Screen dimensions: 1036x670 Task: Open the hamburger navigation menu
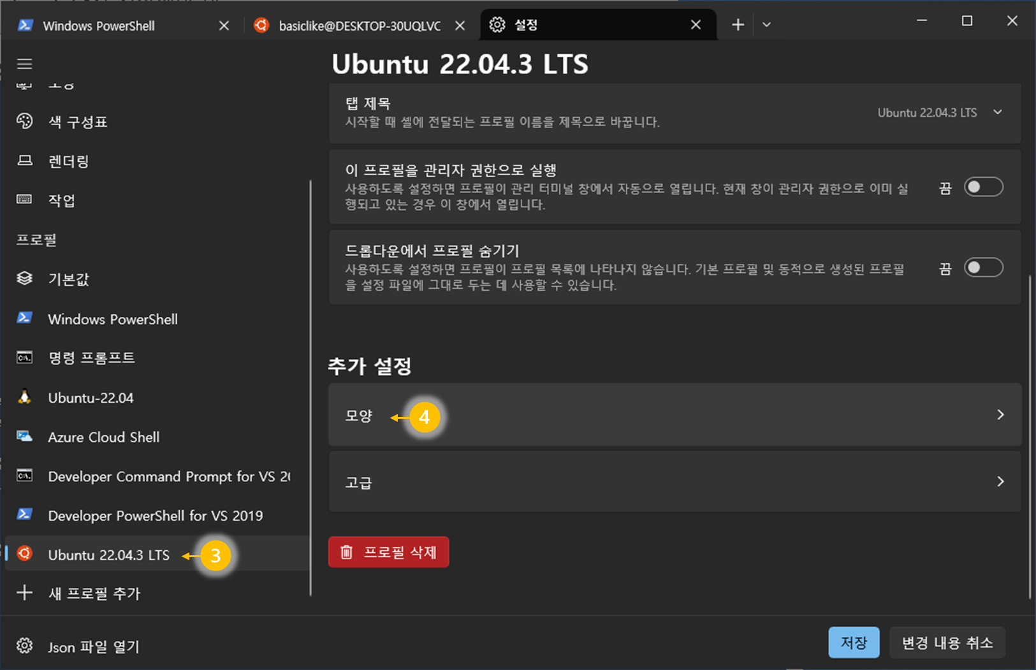[24, 64]
